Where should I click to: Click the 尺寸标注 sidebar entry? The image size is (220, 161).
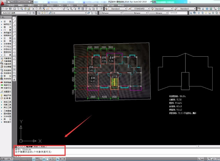click(7, 47)
